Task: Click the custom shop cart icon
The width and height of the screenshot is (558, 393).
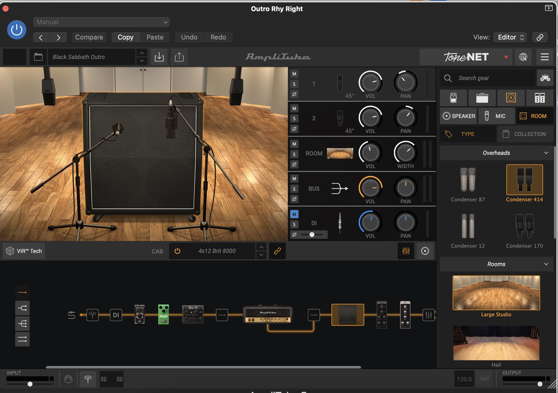Action: (545, 78)
